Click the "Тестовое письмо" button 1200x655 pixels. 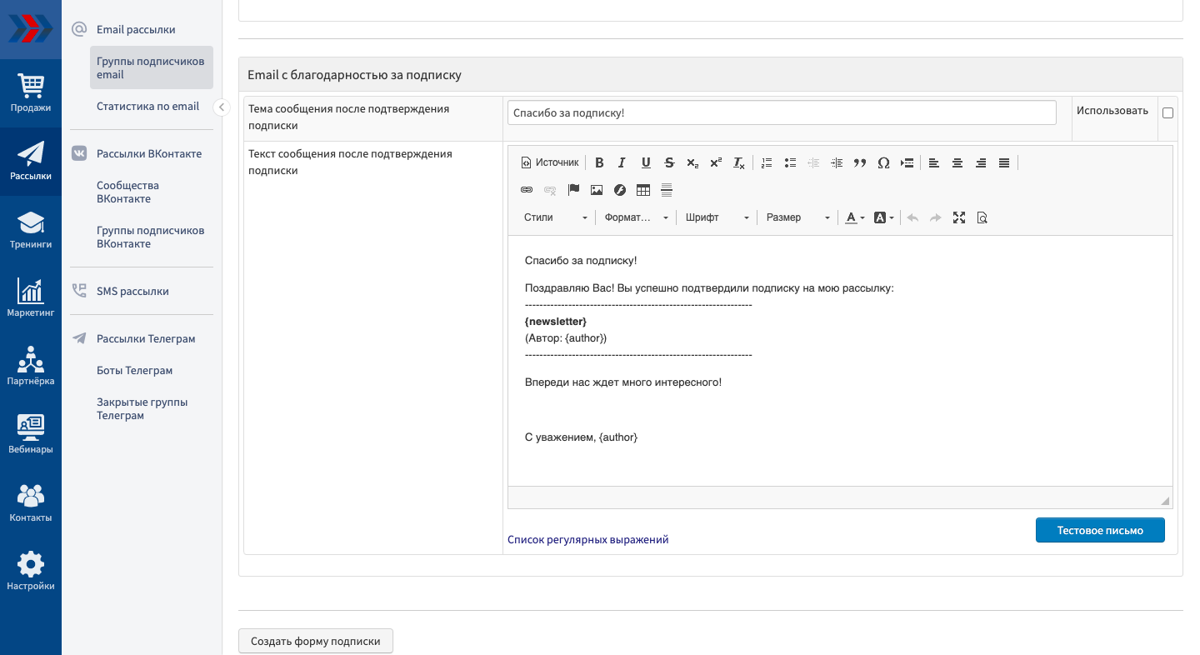(1100, 530)
